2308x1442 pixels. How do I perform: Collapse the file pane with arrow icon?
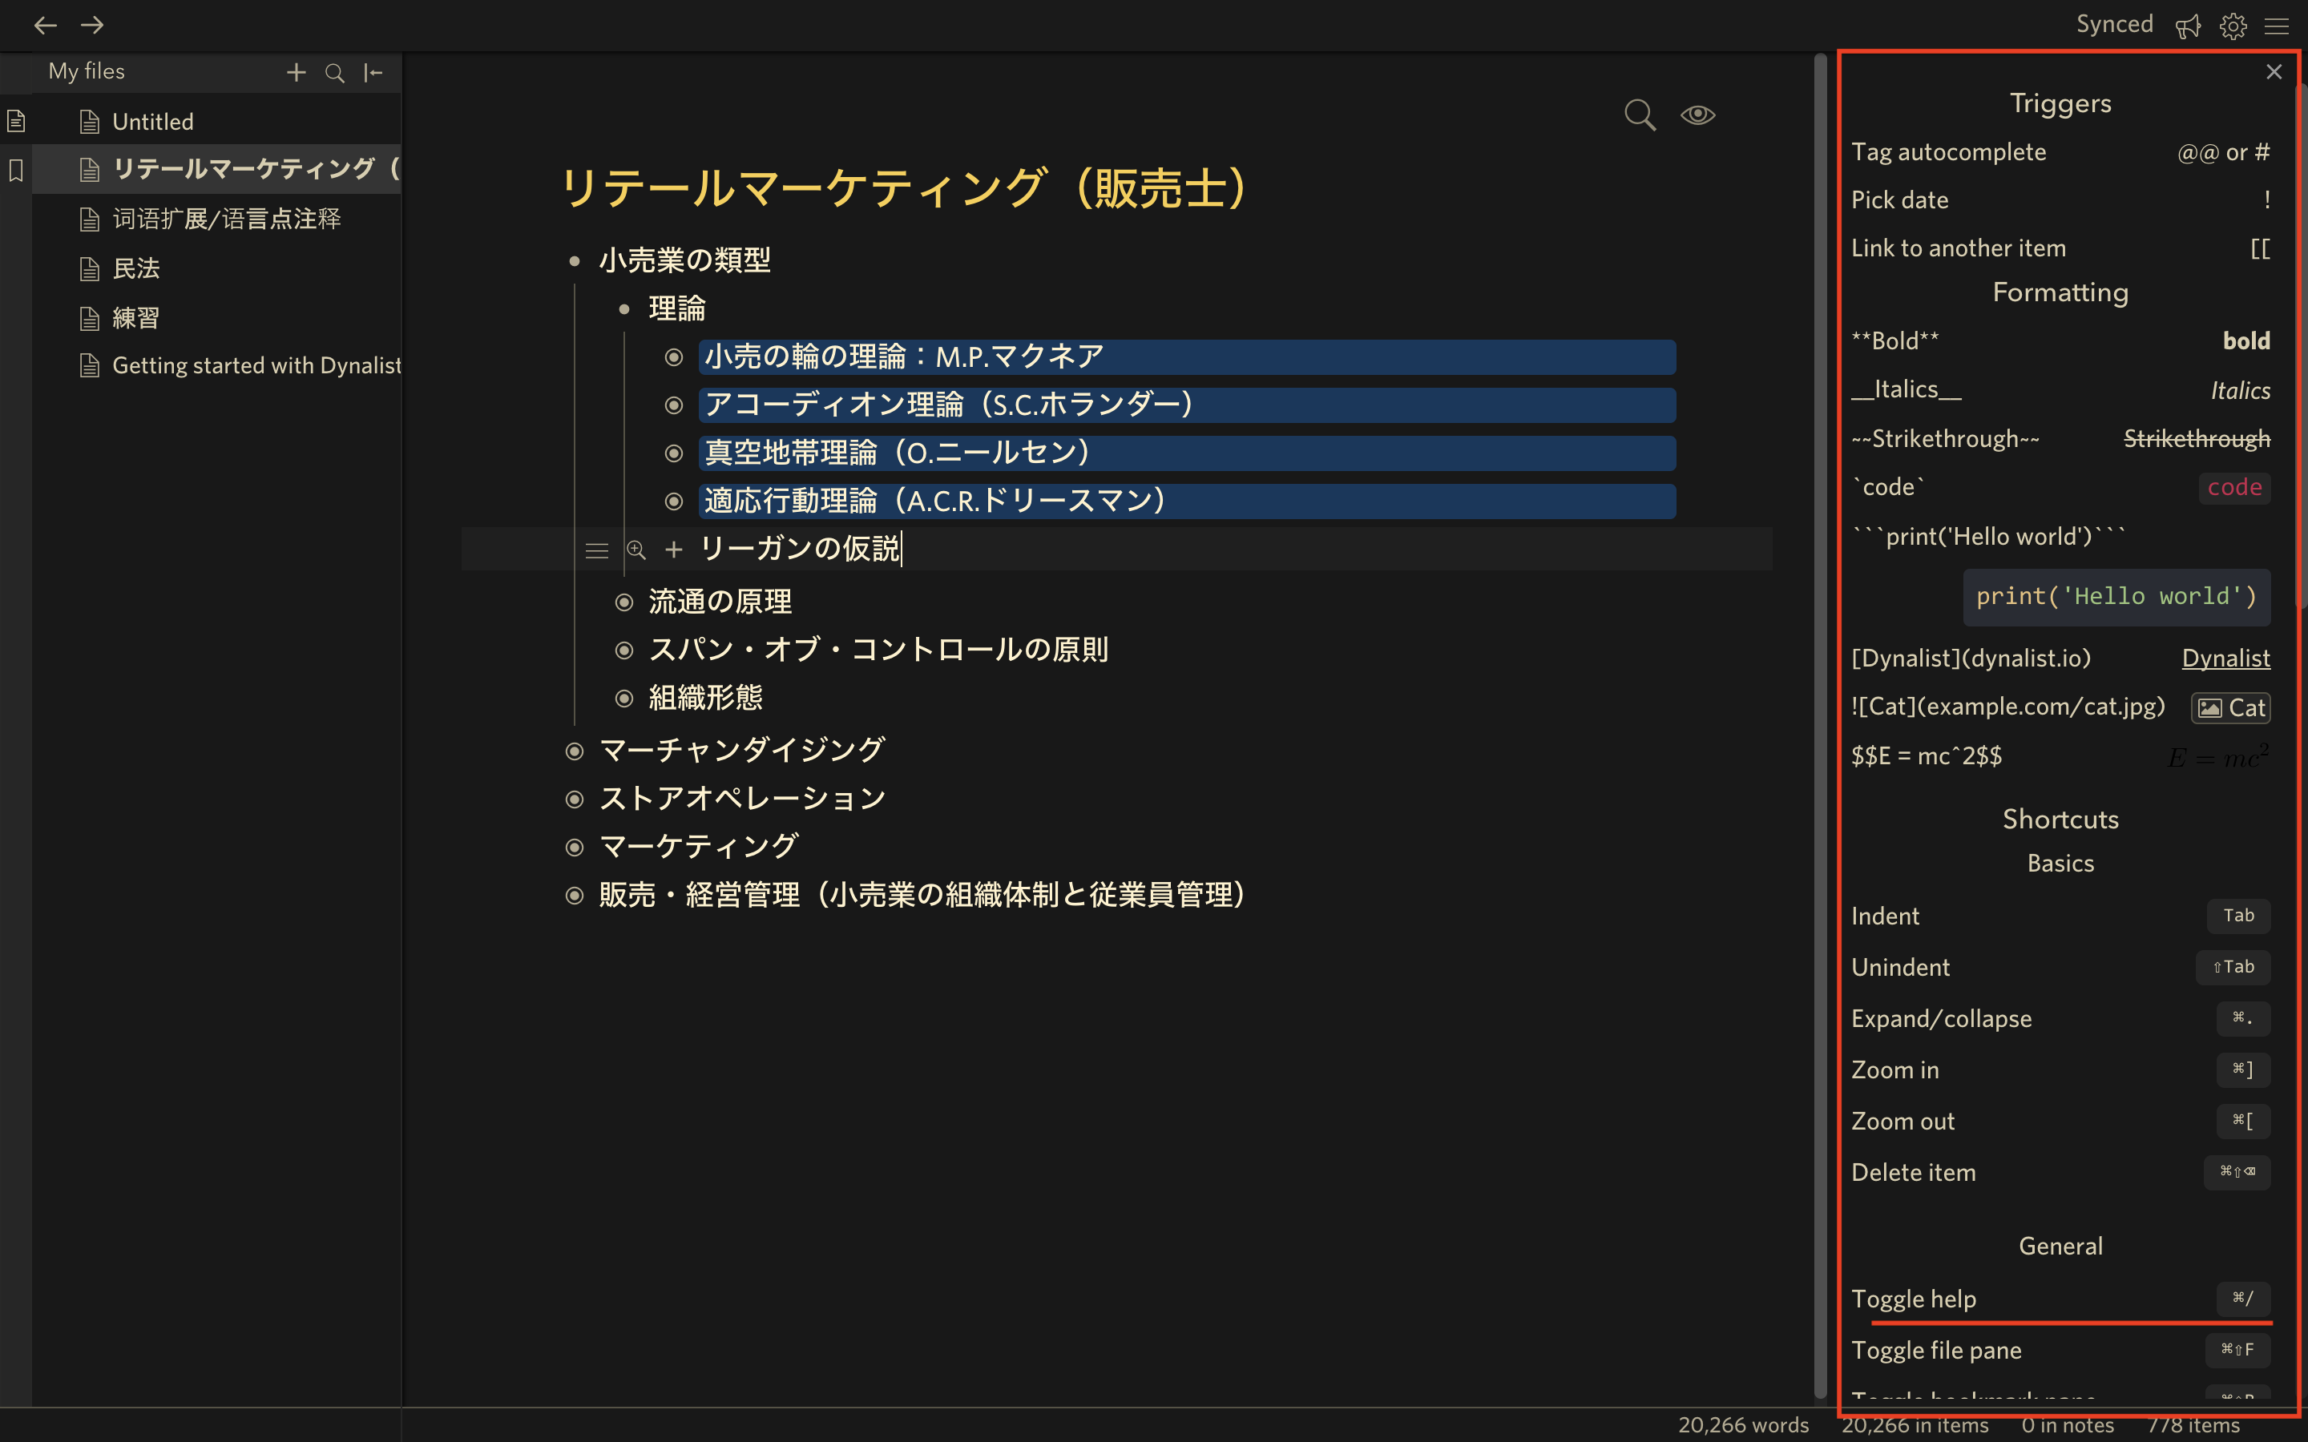tap(373, 72)
